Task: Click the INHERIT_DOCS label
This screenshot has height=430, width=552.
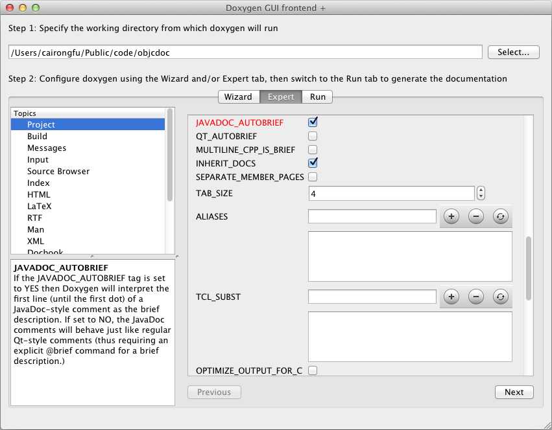Action: [226, 163]
